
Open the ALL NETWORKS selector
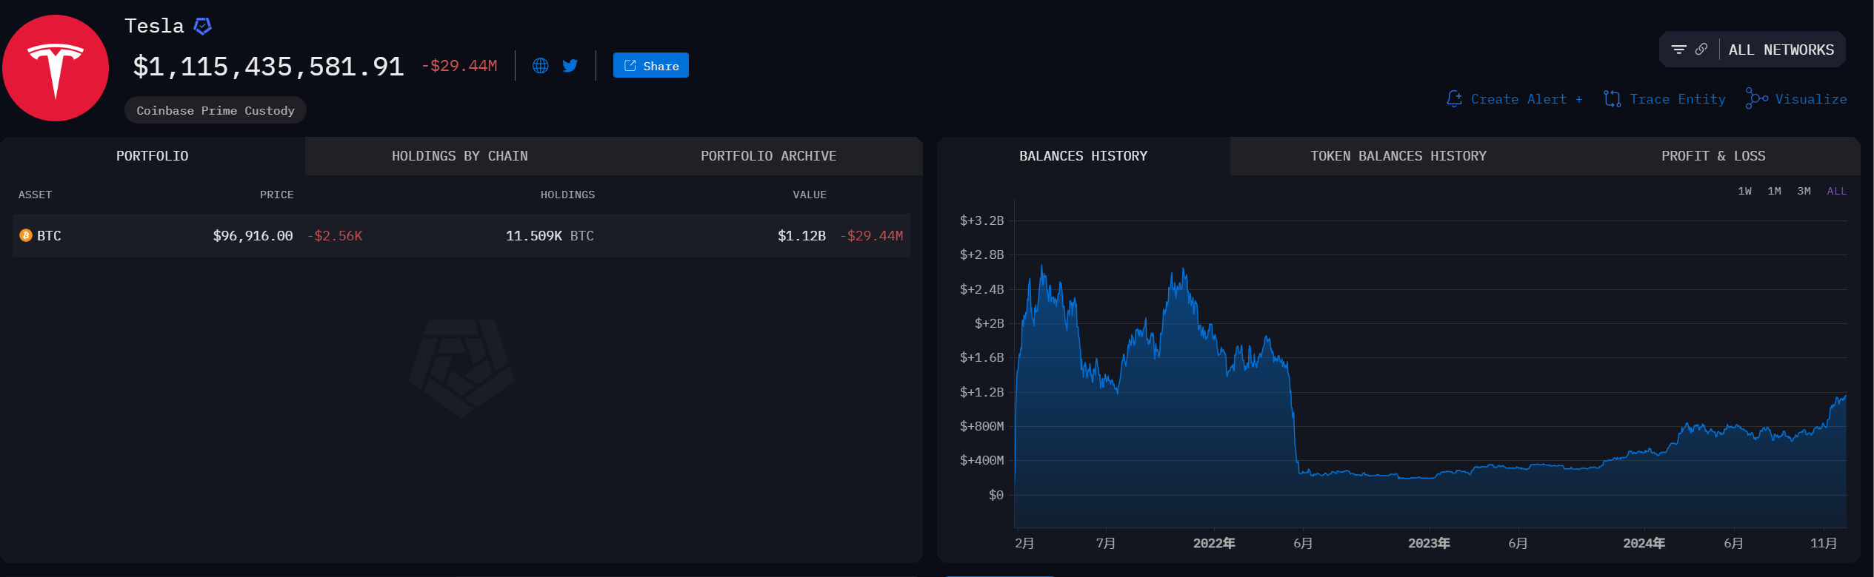coord(1781,50)
